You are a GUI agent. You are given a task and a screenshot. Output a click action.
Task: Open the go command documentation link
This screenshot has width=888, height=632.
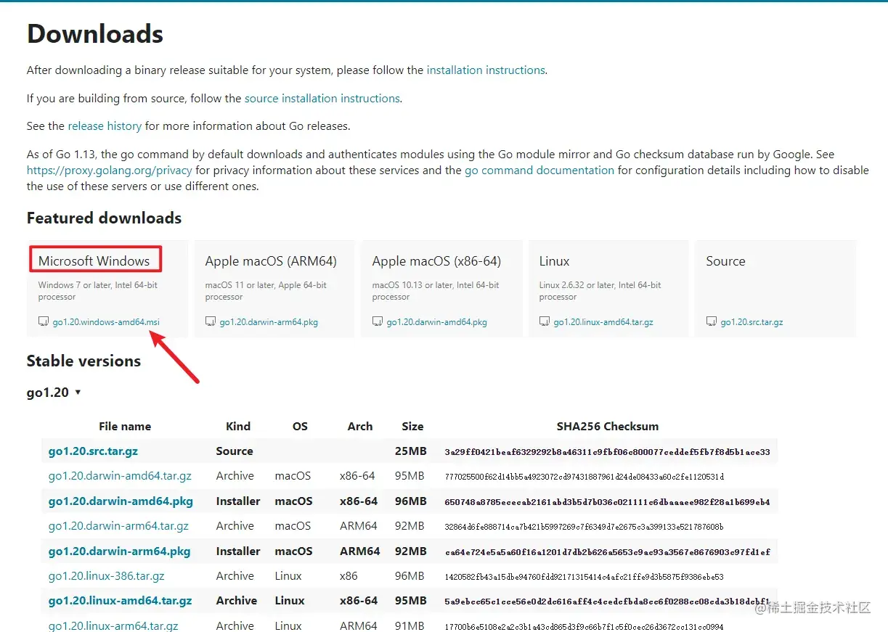(x=539, y=171)
